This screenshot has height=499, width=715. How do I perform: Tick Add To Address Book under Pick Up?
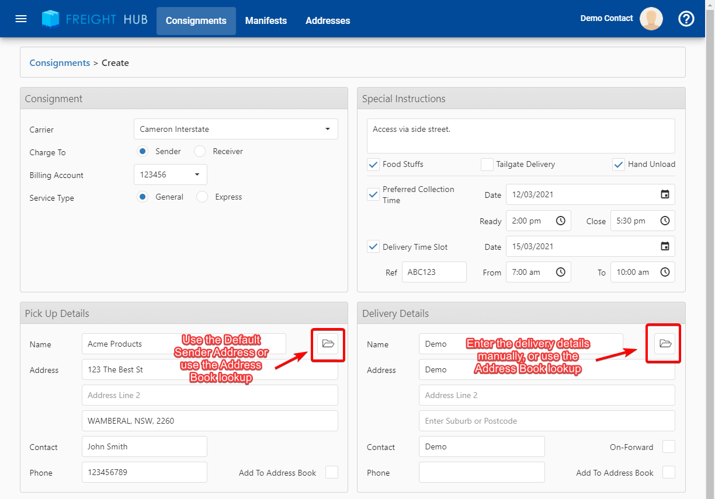332,472
